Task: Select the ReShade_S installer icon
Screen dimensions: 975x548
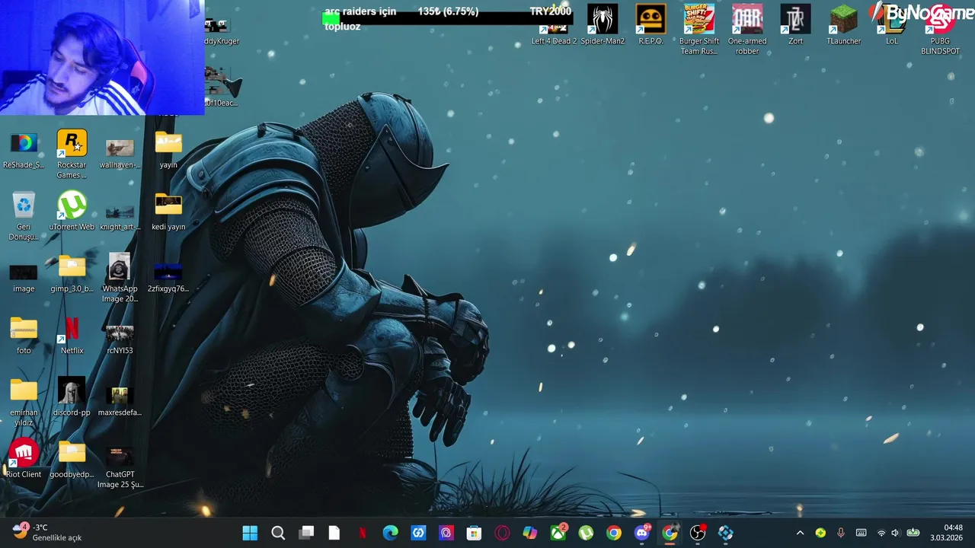Action: 24,149
